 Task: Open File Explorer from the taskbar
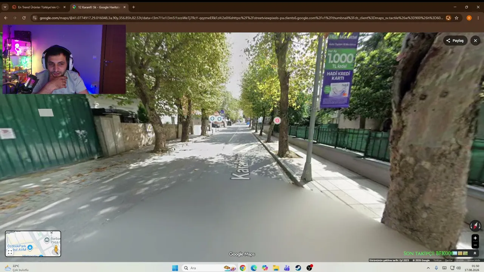tap(276, 268)
